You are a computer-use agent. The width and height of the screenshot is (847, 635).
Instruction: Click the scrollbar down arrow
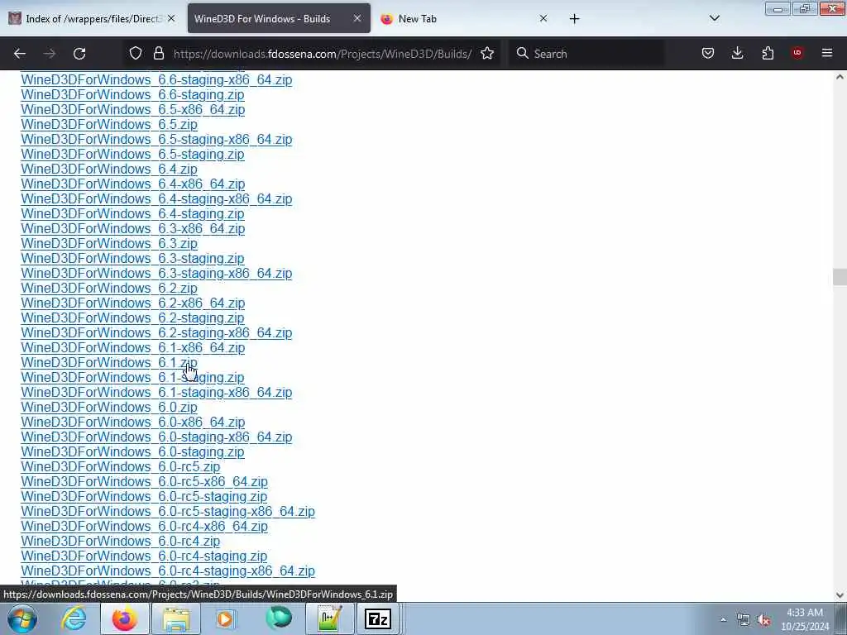(840, 595)
